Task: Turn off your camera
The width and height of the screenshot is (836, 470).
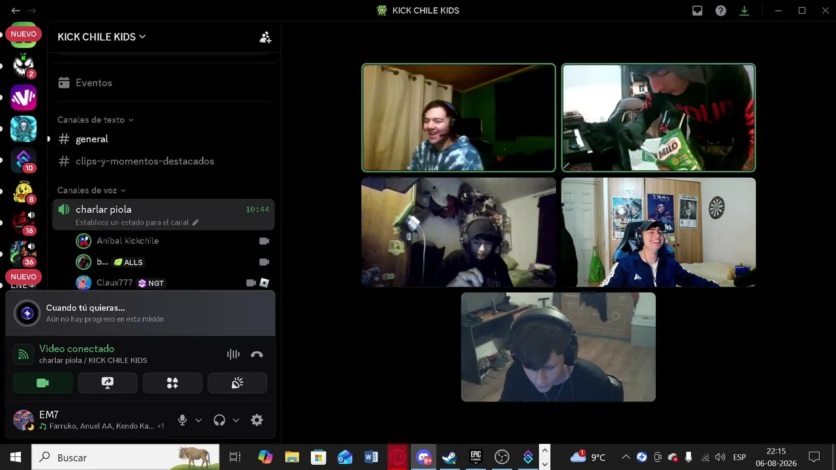Action: pyautogui.click(x=42, y=383)
